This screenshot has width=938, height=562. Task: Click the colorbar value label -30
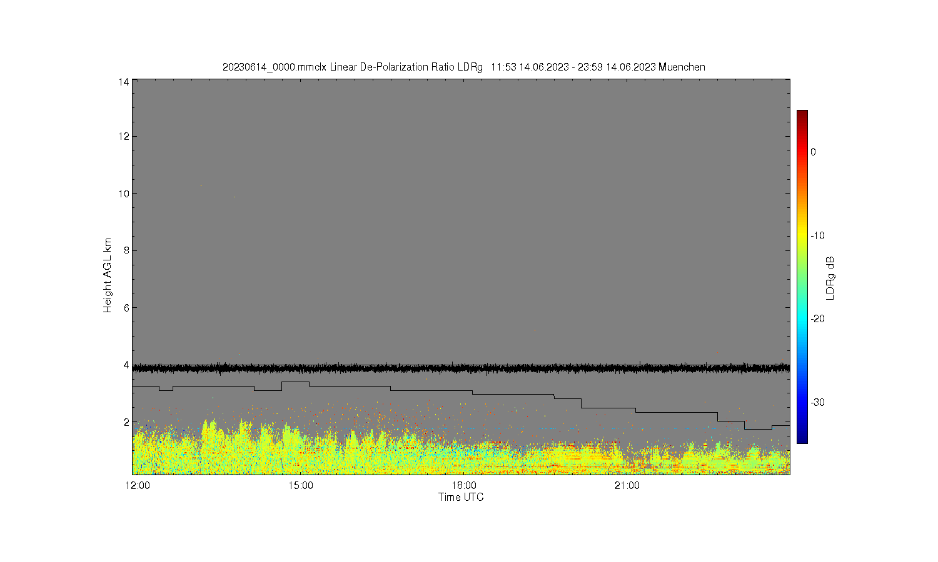point(817,402)
